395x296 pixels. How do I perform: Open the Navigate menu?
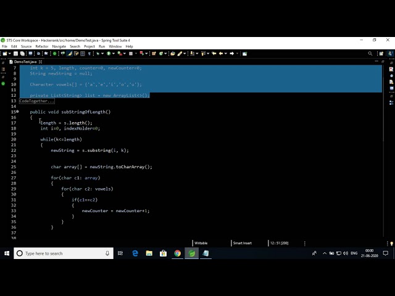(59, 46)
